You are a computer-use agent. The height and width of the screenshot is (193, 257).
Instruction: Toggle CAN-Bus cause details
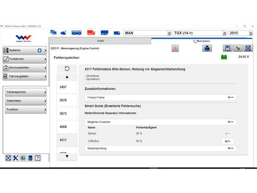pos(227,141)
